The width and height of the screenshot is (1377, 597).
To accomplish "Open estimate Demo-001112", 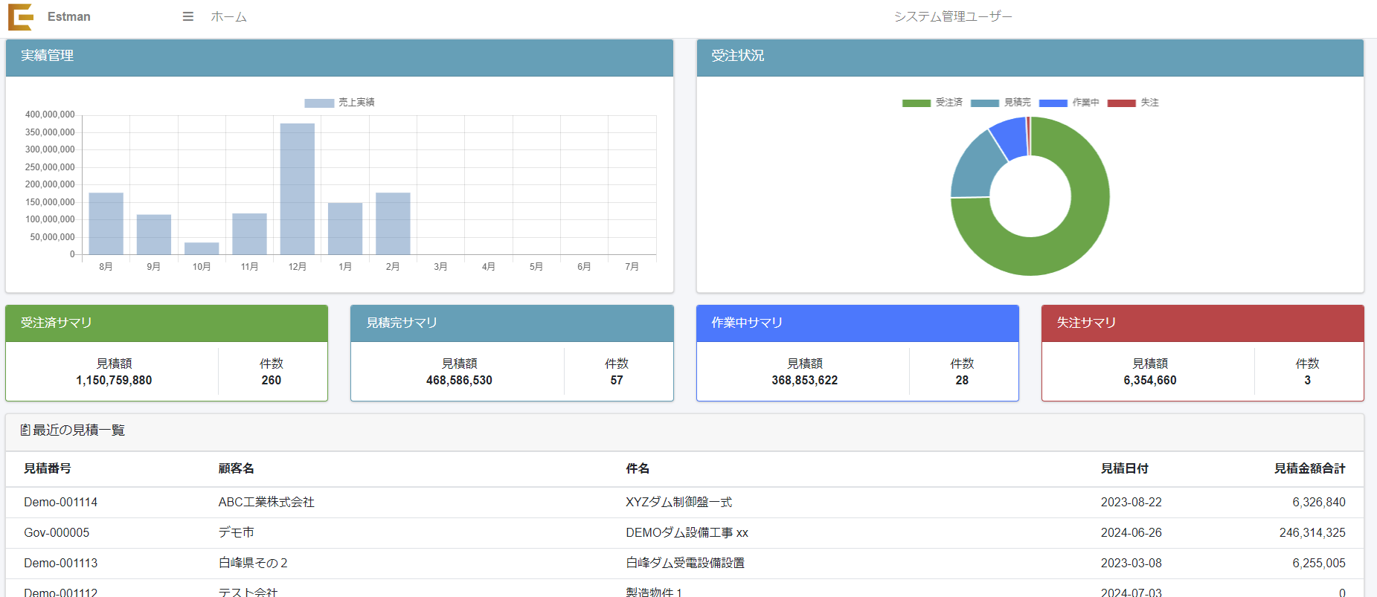I will tap(61, 592).
